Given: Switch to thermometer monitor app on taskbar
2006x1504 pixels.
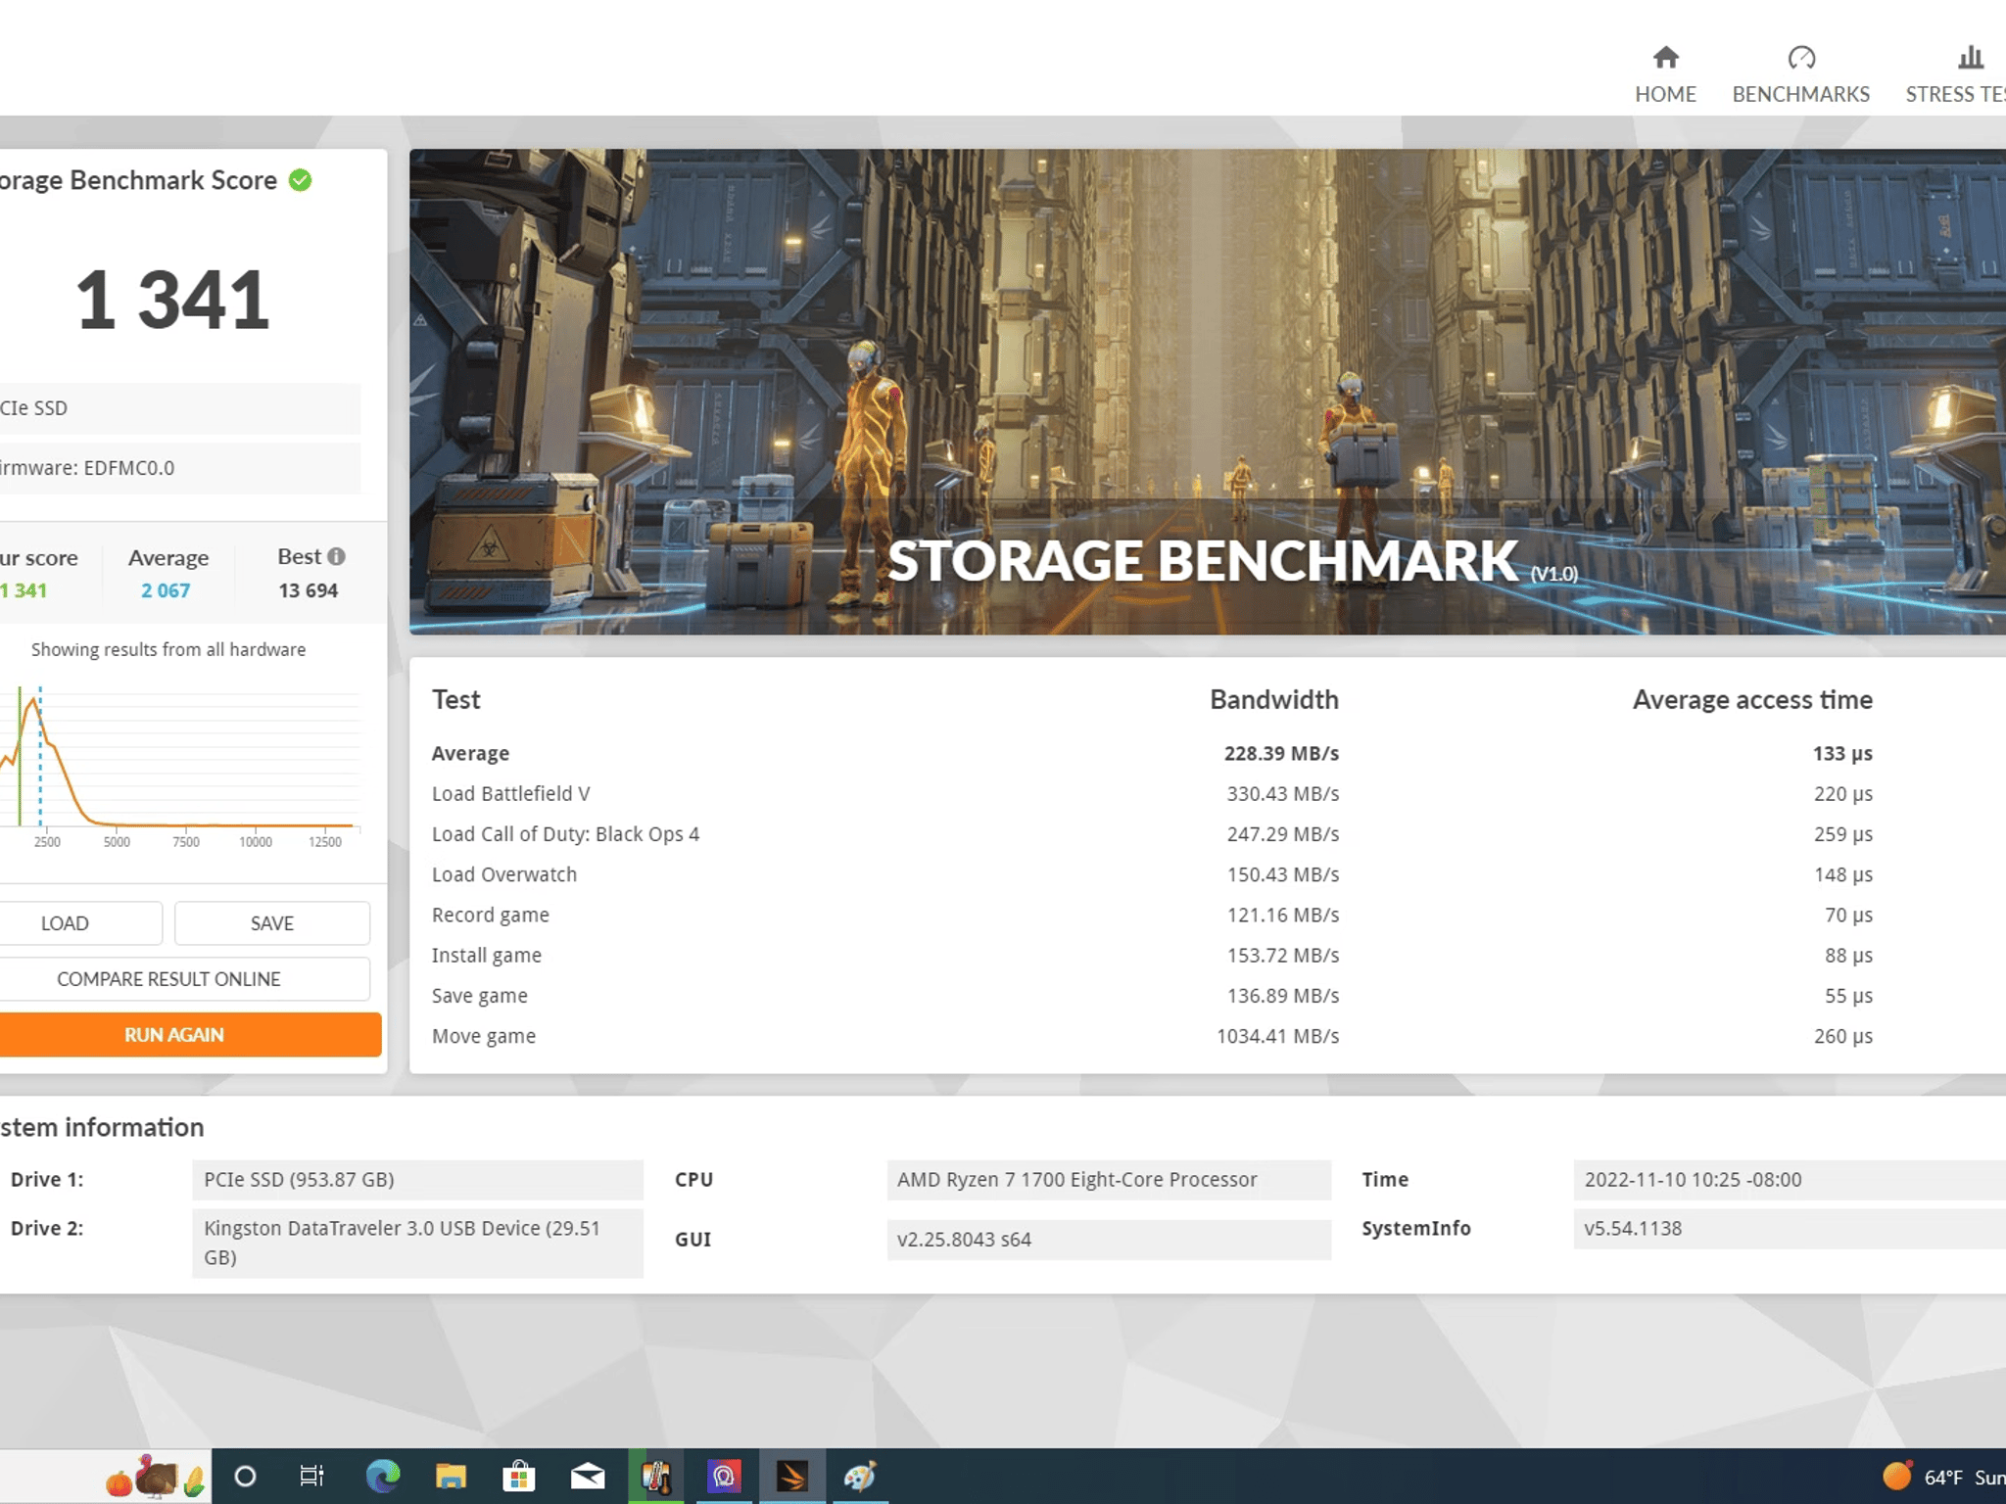Looking at the screenshot, I should click(656, 1476).
